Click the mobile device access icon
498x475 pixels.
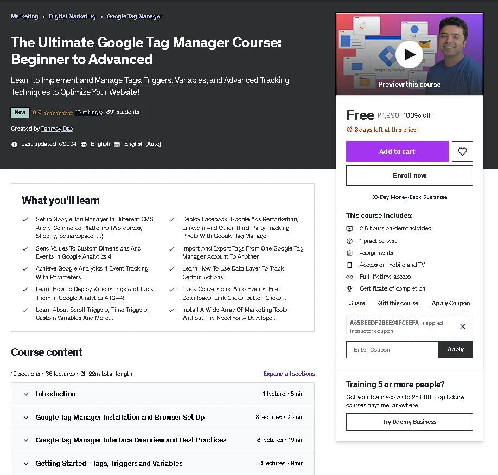[349, 265]
